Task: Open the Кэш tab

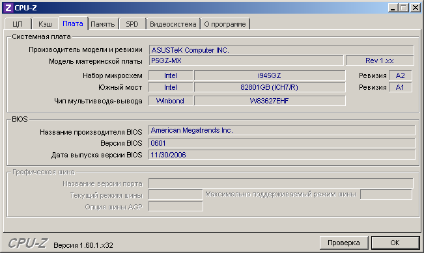Action: click(x=45, y=24)
